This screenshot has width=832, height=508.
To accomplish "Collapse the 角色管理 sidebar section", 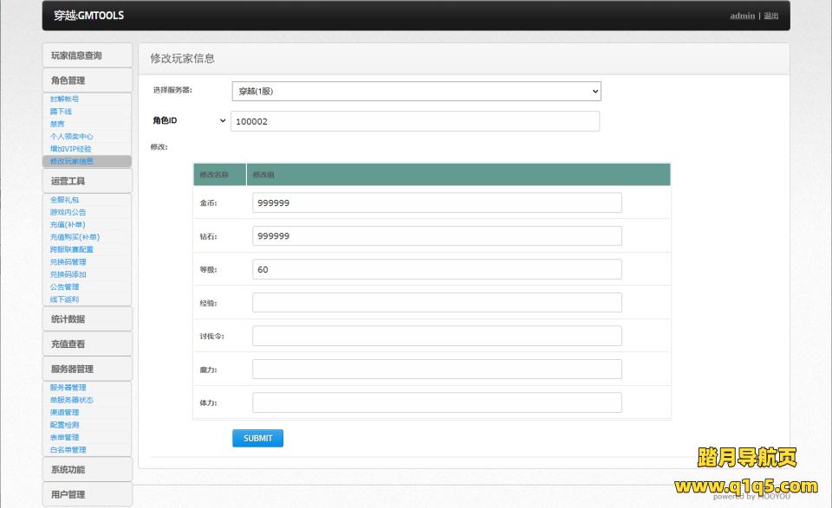I will (87, 80).
